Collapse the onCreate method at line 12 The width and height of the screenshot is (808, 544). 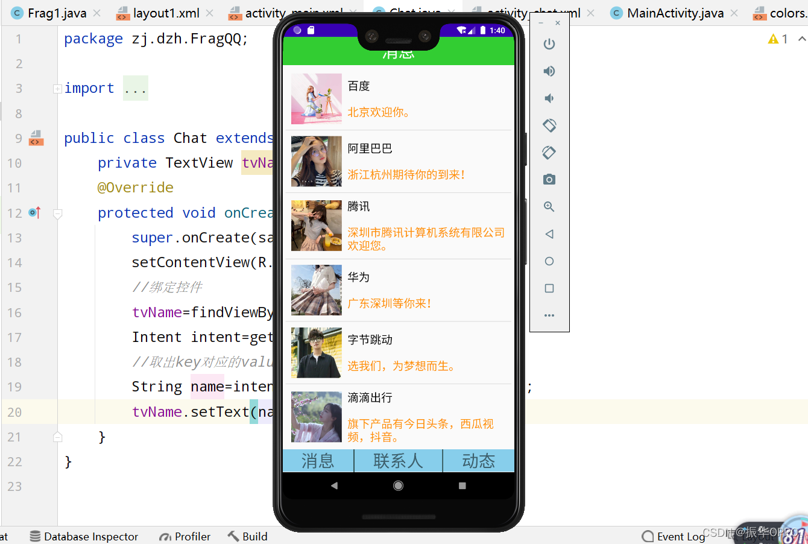[x=58, y=213]
